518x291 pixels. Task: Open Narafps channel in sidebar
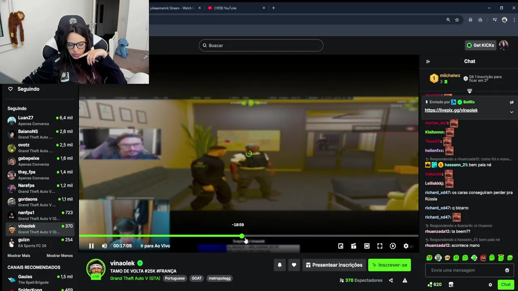tap(40, 188)
